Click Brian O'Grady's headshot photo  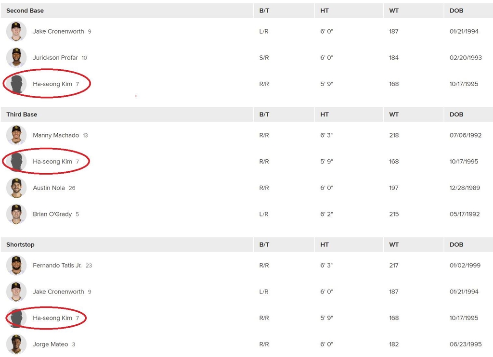(x=16, y=214)
